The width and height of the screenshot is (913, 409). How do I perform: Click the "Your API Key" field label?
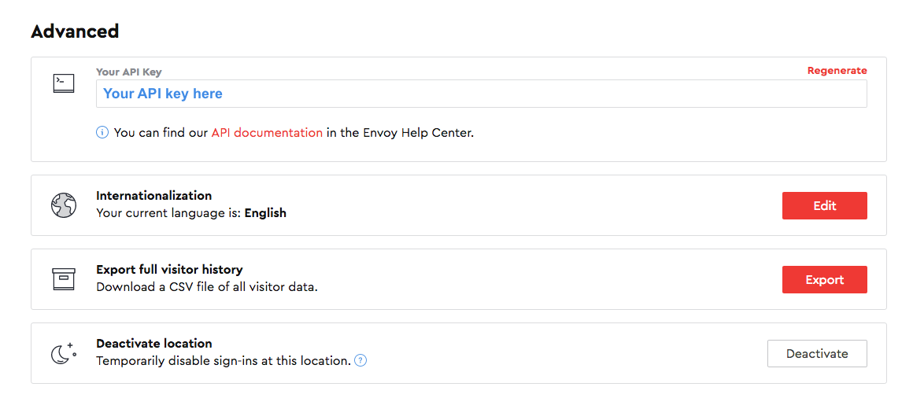(128, 72)
